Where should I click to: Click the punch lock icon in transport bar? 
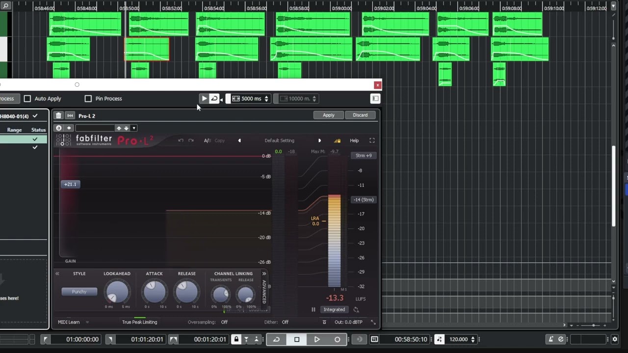[236, 339]
